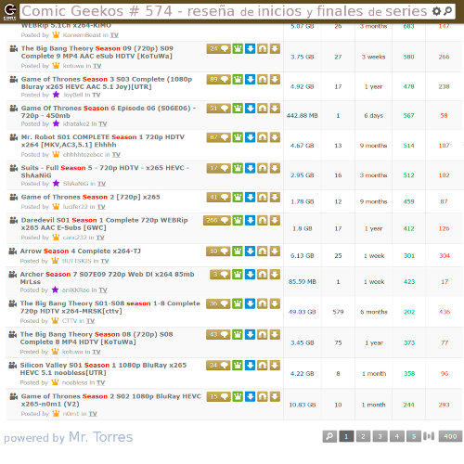Click powered by Mr. Torres text
This screenshot has width=464, height=464.
pyautogui.click(x=69, y=437)
